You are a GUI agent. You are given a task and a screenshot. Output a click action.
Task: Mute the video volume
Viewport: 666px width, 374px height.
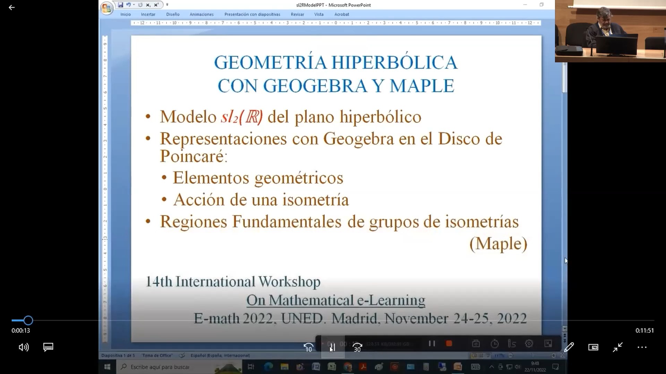[x=24, y=347]
